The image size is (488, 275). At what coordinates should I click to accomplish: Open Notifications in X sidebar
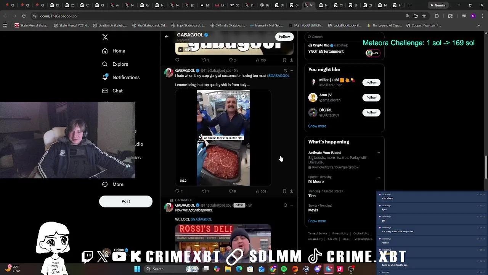click(x=121, y=77)
